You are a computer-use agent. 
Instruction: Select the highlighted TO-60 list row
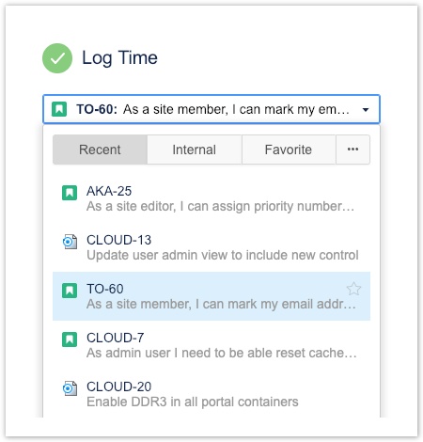[x=211, y=296]
